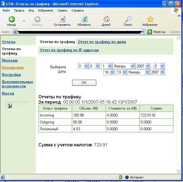Open Favorites (Избранное) star icon

click(x=150, y=19)
